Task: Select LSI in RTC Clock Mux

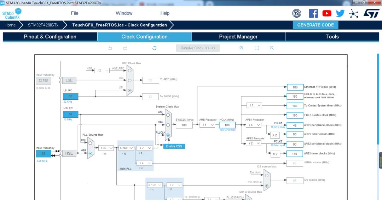Action: 130,90
